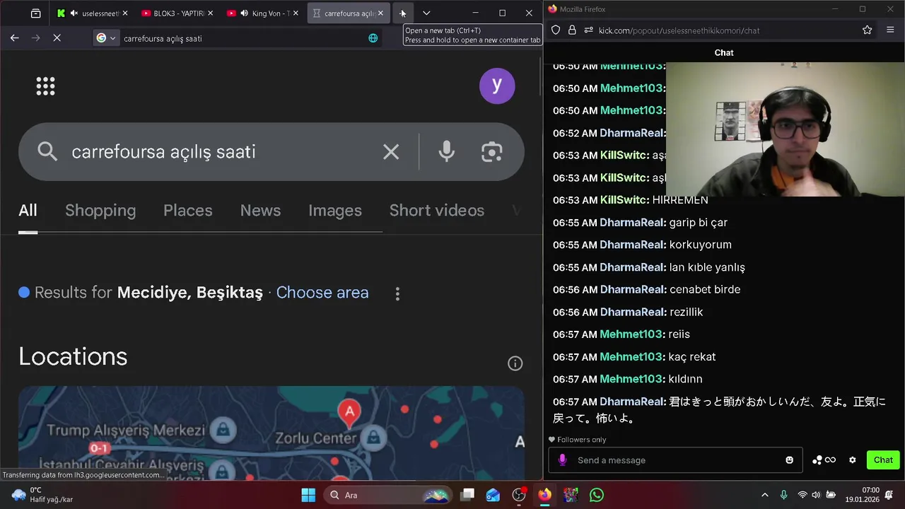Go back to the previous page
The image size is (905, 509).
pos(15,38)
